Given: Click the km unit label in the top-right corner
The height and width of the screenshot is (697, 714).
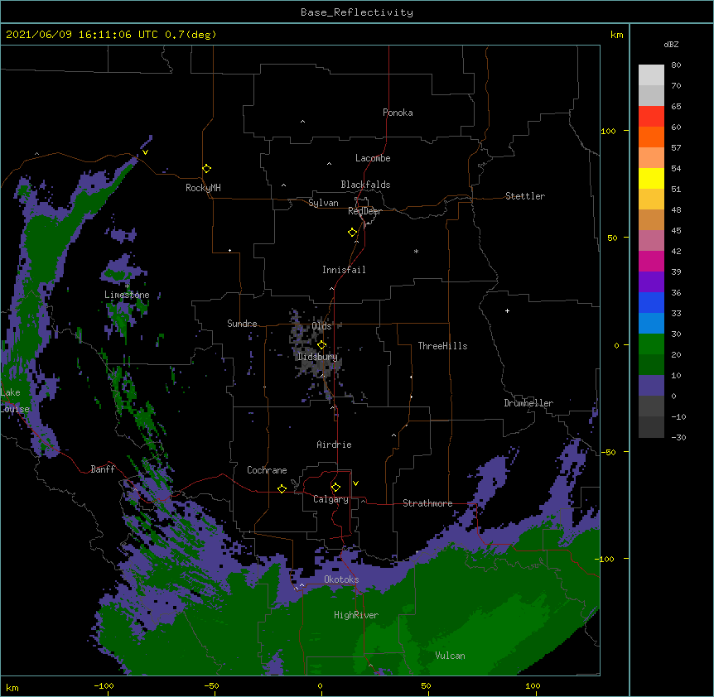Looking at the screenshot, I should [x=616, y=35].
